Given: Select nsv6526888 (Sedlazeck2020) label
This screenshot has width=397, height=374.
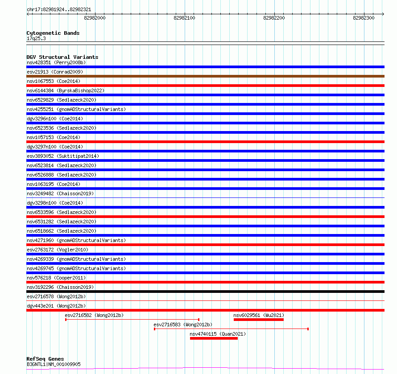Looking at the screenshot, I should [x=62, y=175].
